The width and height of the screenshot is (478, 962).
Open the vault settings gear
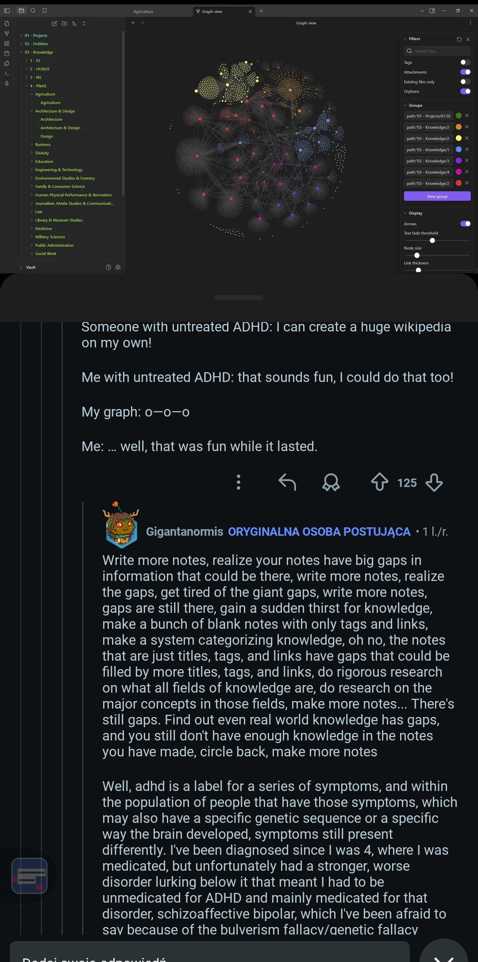pyautogui.click(x=118, y=267)
